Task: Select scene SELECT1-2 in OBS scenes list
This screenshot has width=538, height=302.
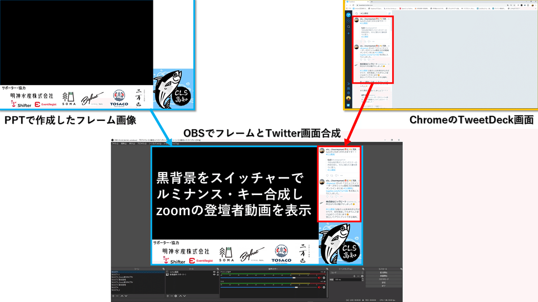Action: [x=138, y=275]
